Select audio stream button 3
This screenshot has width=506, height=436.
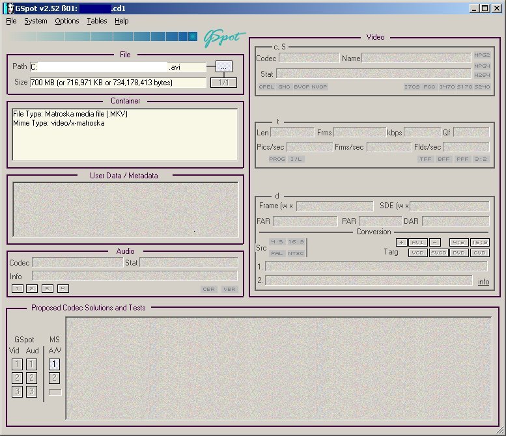click(47, 289)
